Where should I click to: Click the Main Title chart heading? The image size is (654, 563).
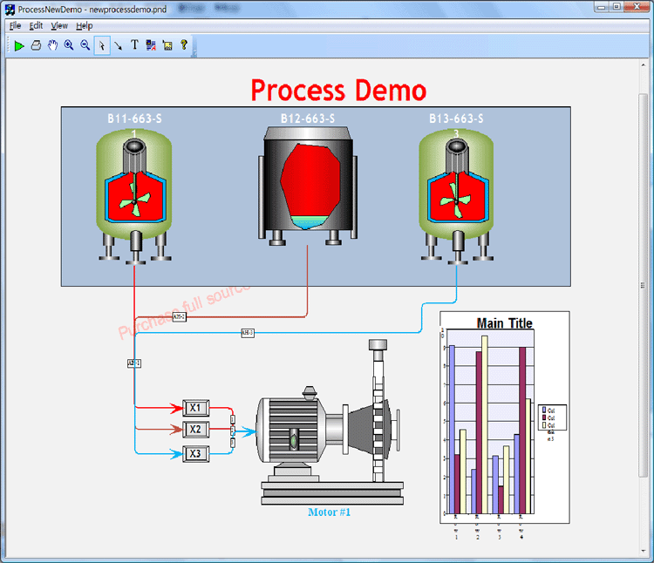click(505, 323)
